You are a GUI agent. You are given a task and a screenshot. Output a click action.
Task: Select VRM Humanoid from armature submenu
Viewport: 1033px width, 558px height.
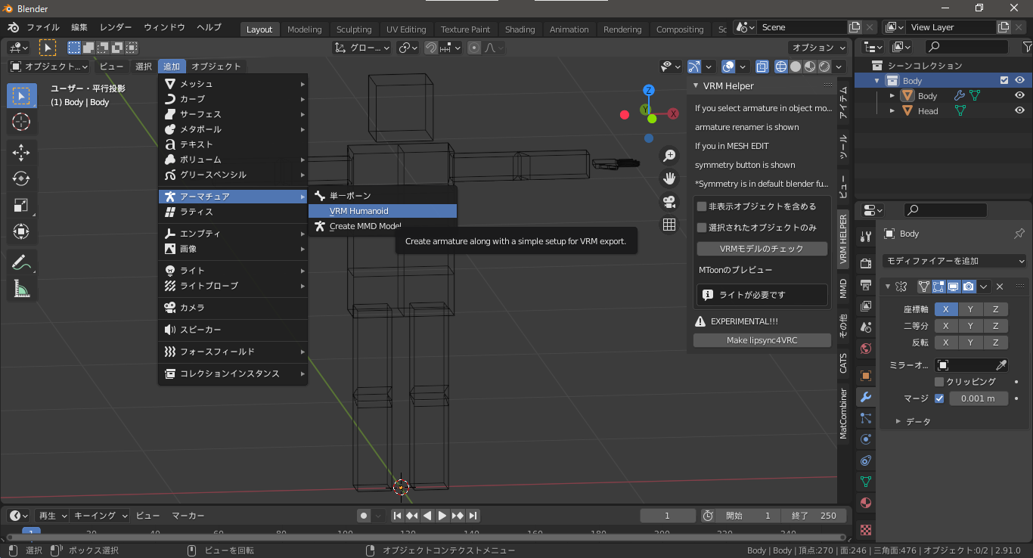[382, 211]
